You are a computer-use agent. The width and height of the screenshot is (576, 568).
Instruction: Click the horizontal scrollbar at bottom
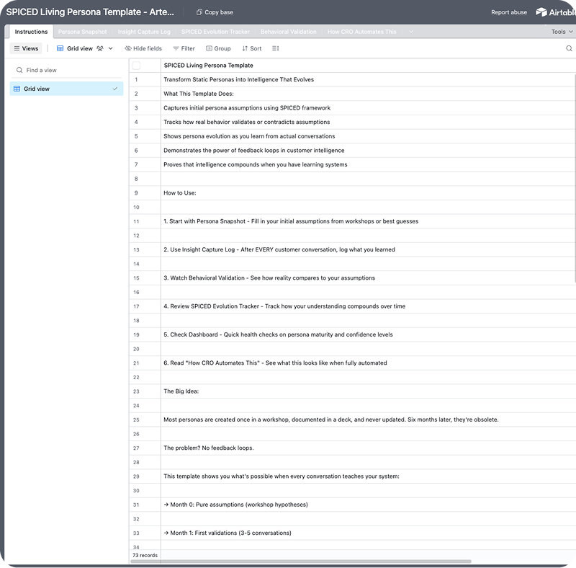pos(302,561)
